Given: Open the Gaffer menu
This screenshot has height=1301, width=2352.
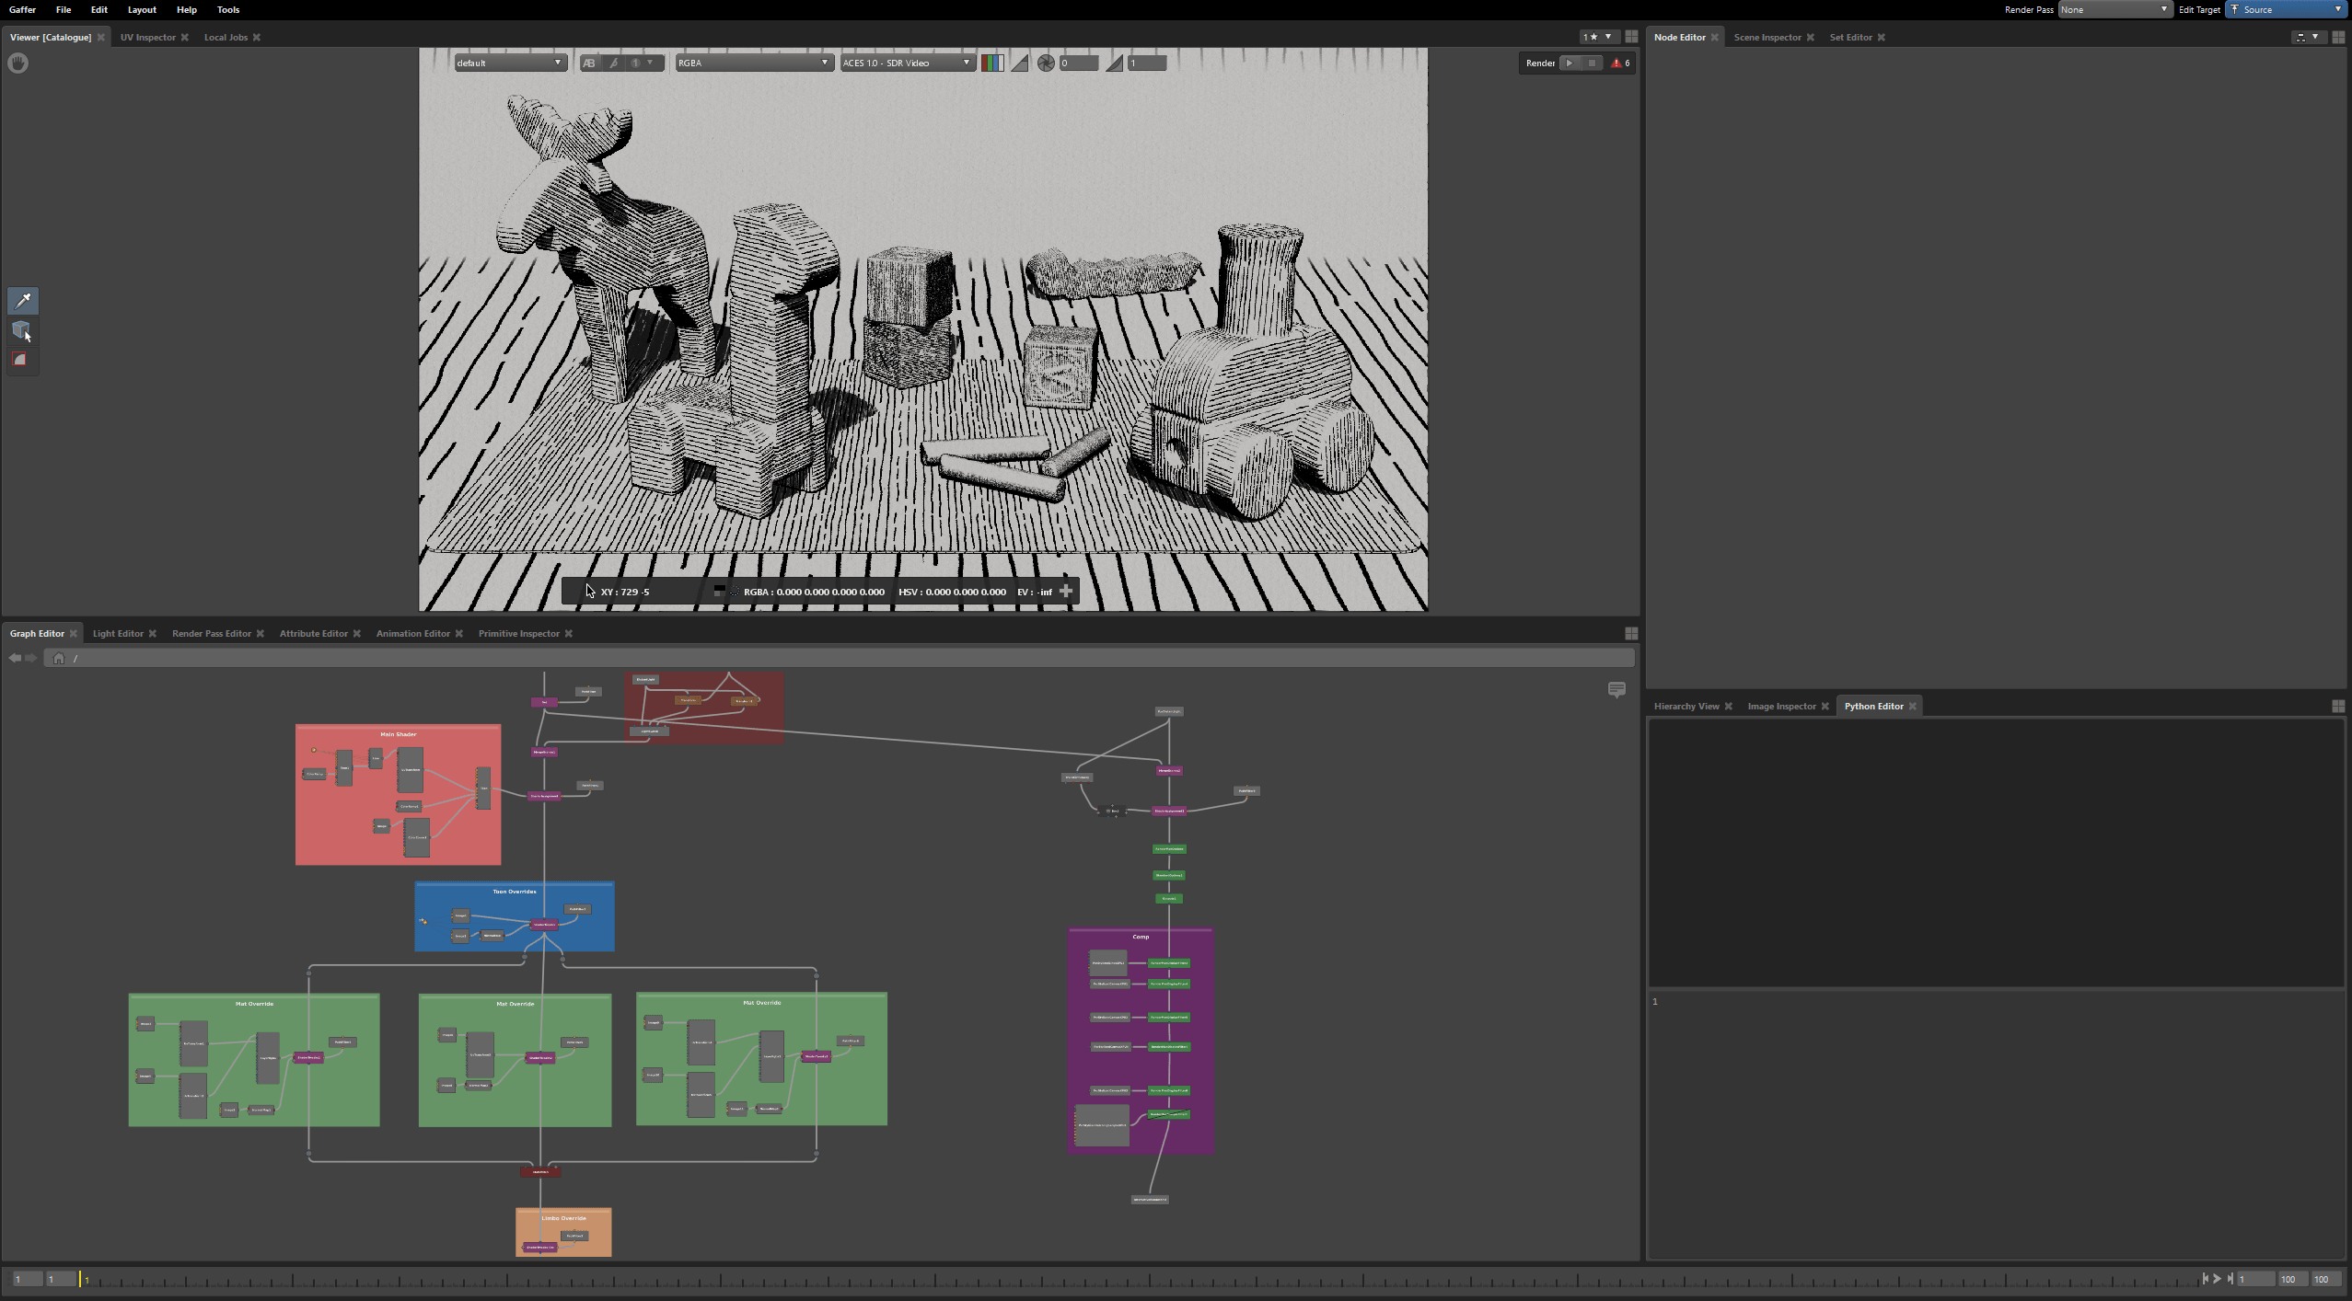Looking at the screenshot, I should tap(22, 9).
